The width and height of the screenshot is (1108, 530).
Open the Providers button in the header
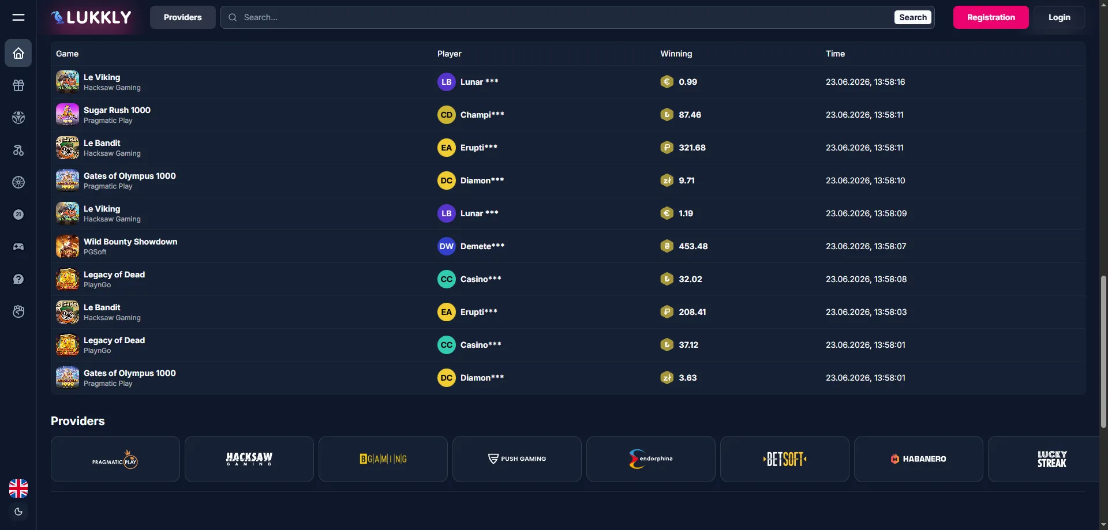183,17
